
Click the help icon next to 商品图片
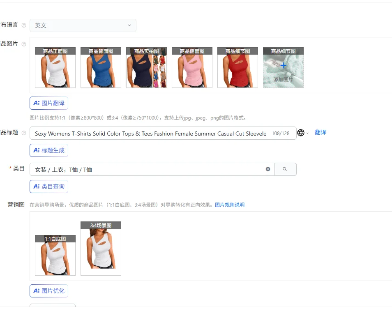tap(24, 44)
